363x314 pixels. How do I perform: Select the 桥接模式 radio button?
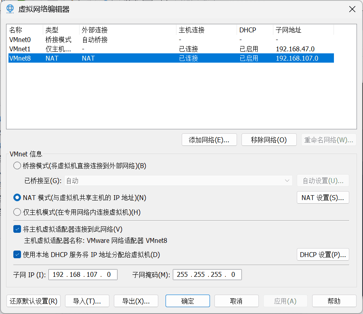[17, 166]
